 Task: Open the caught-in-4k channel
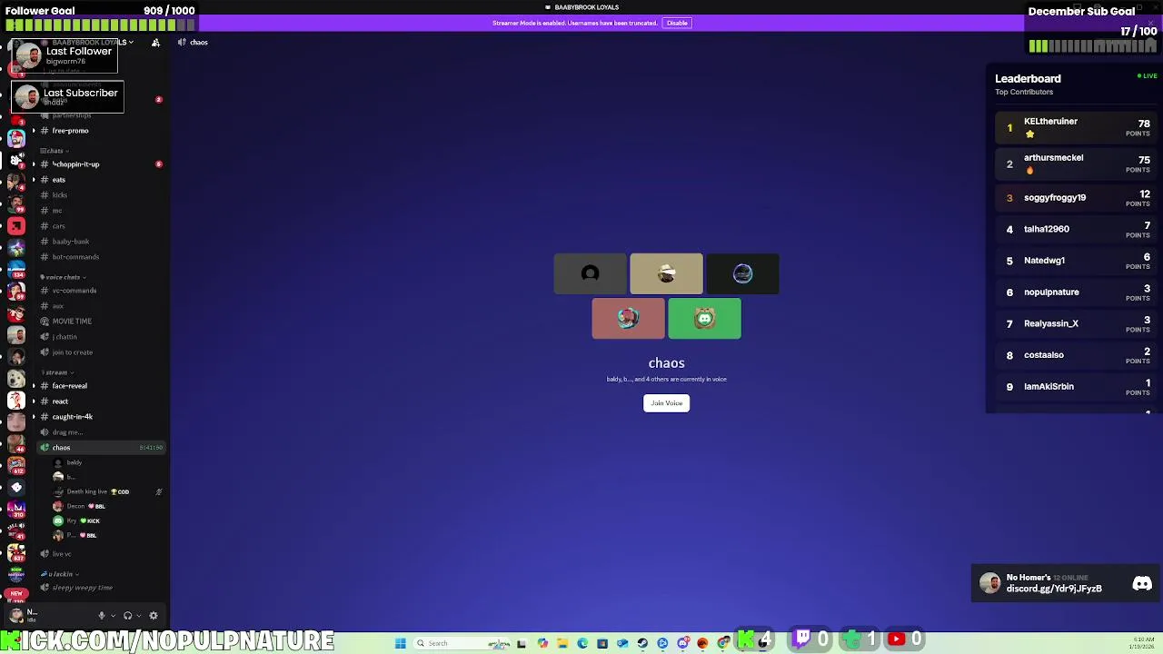pyautogui.click(x=72, y=417)
